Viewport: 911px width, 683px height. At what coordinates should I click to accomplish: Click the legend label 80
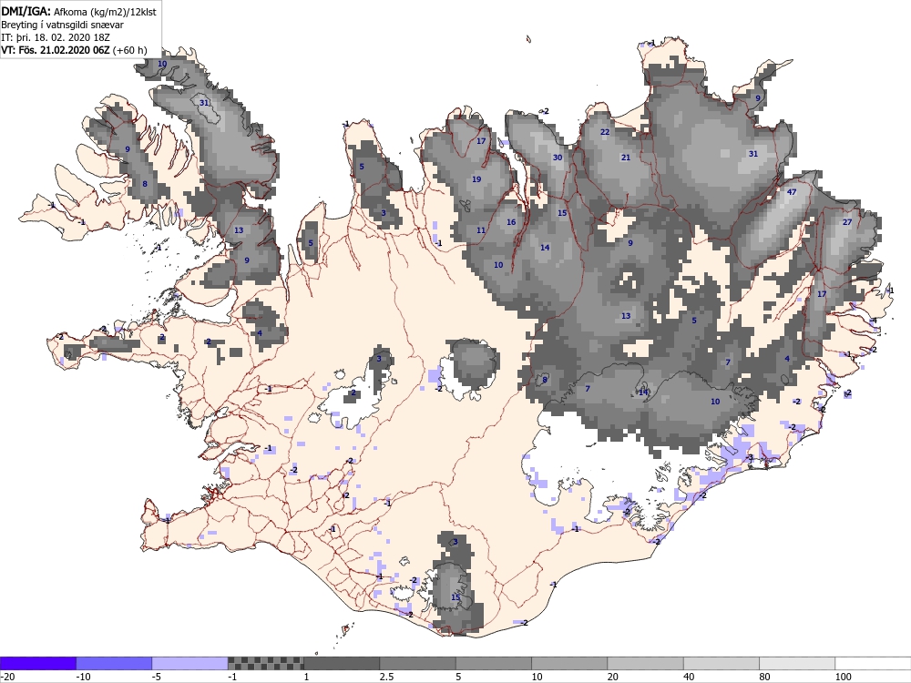[x=765, y=677]
